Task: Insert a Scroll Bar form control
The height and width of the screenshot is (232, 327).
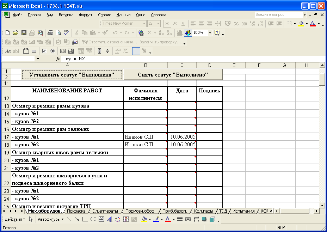Action: tap(99, 51)
